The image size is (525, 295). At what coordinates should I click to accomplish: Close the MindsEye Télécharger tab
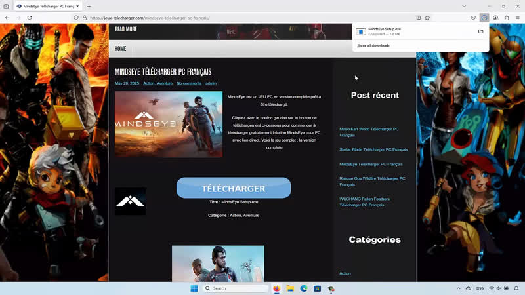[77, 6]
